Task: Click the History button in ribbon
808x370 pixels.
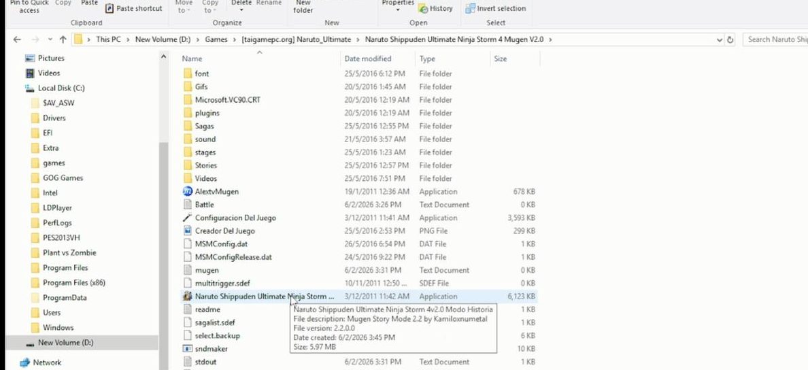Action: tap(435, 8)
